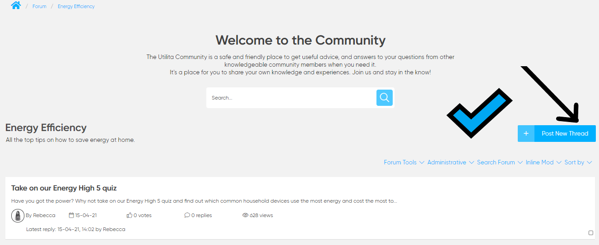
Task: Click the thumbs-up votes icon
Action: (x=130, y=215)
